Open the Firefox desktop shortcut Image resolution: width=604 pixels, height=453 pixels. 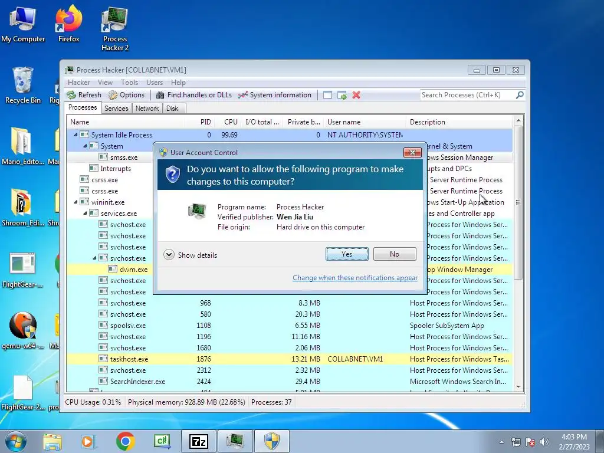point(69,24)
